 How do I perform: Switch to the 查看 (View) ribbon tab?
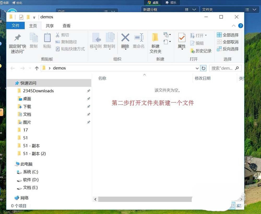coord(67,26)
